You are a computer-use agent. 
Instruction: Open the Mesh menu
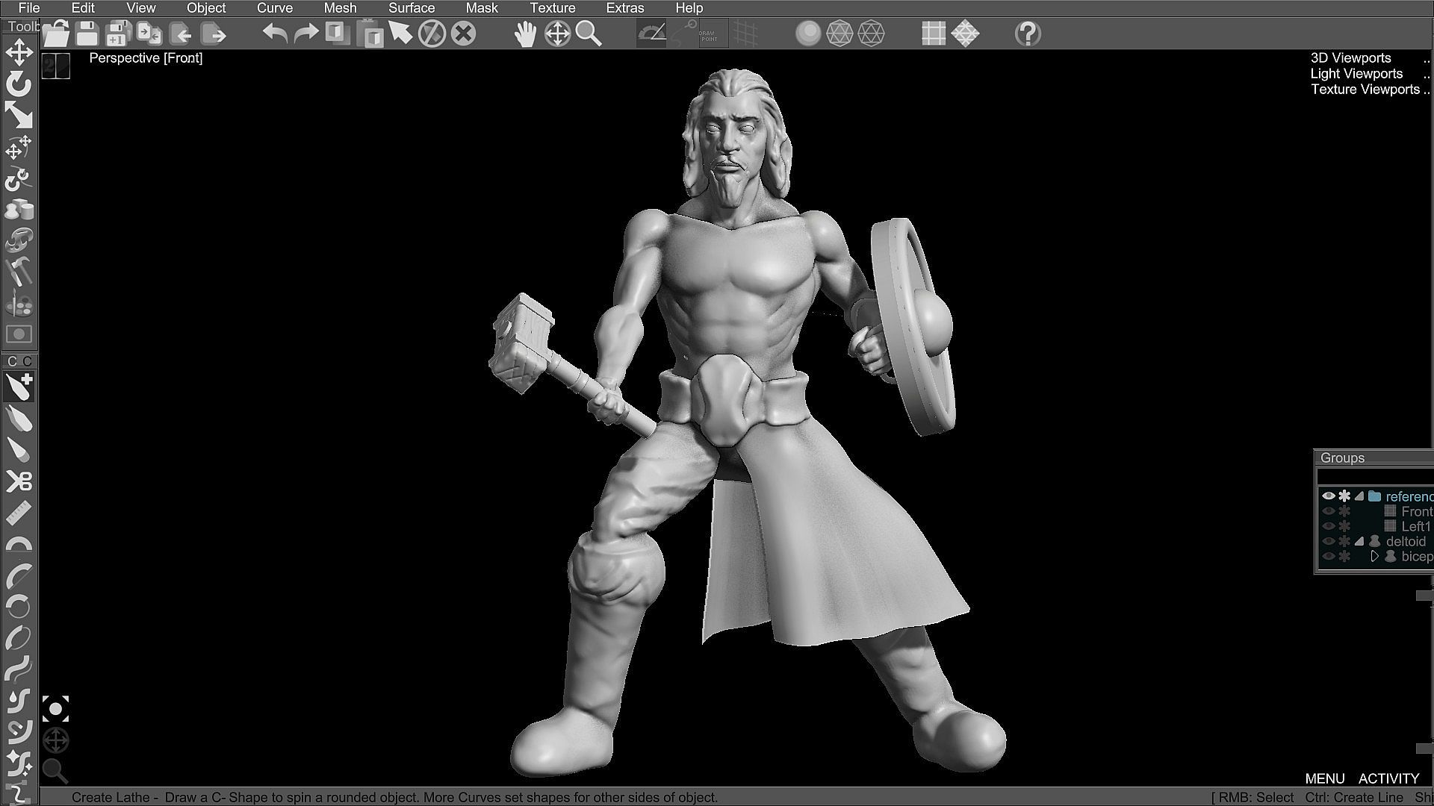click(x=340, y=8)
